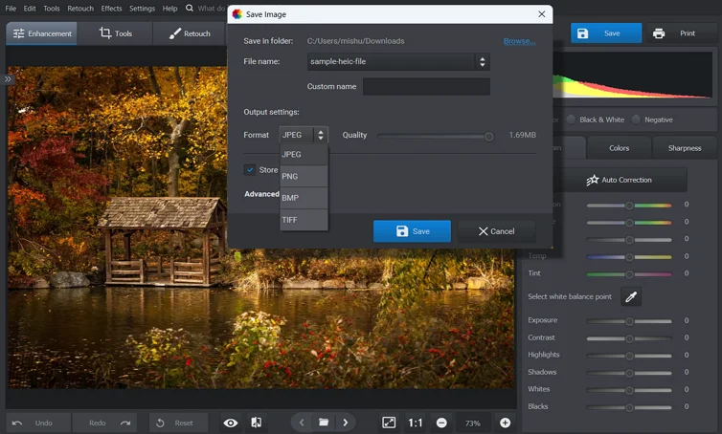Click Save in the Save Image dialog
This screenshot has height=434, width=722.
[412, 231]
